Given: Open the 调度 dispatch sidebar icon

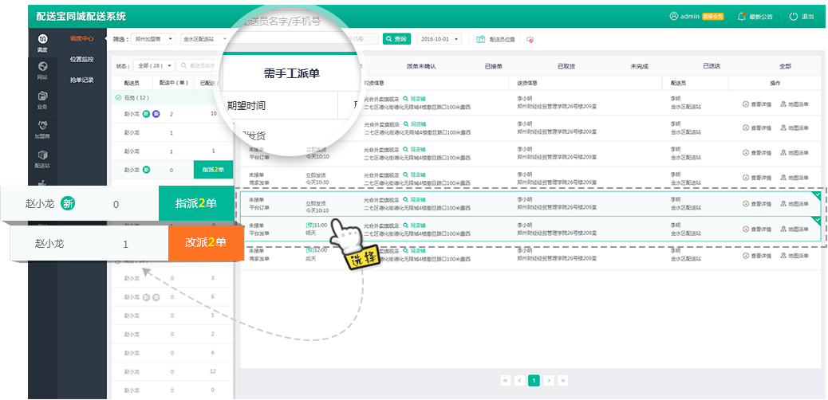Looking at the screenshot, I should [42, 40].
